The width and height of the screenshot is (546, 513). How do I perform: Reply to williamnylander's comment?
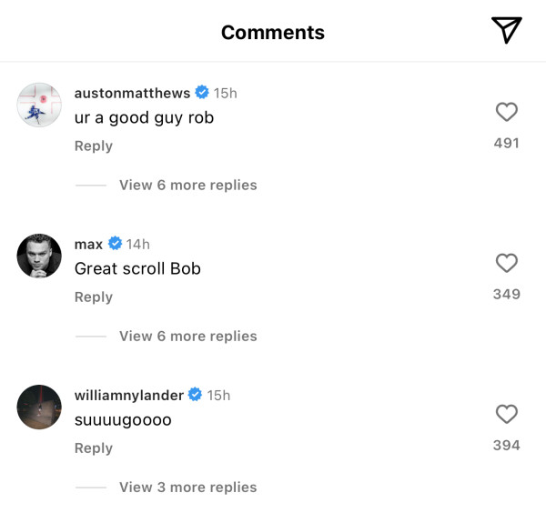coord(94,448)
